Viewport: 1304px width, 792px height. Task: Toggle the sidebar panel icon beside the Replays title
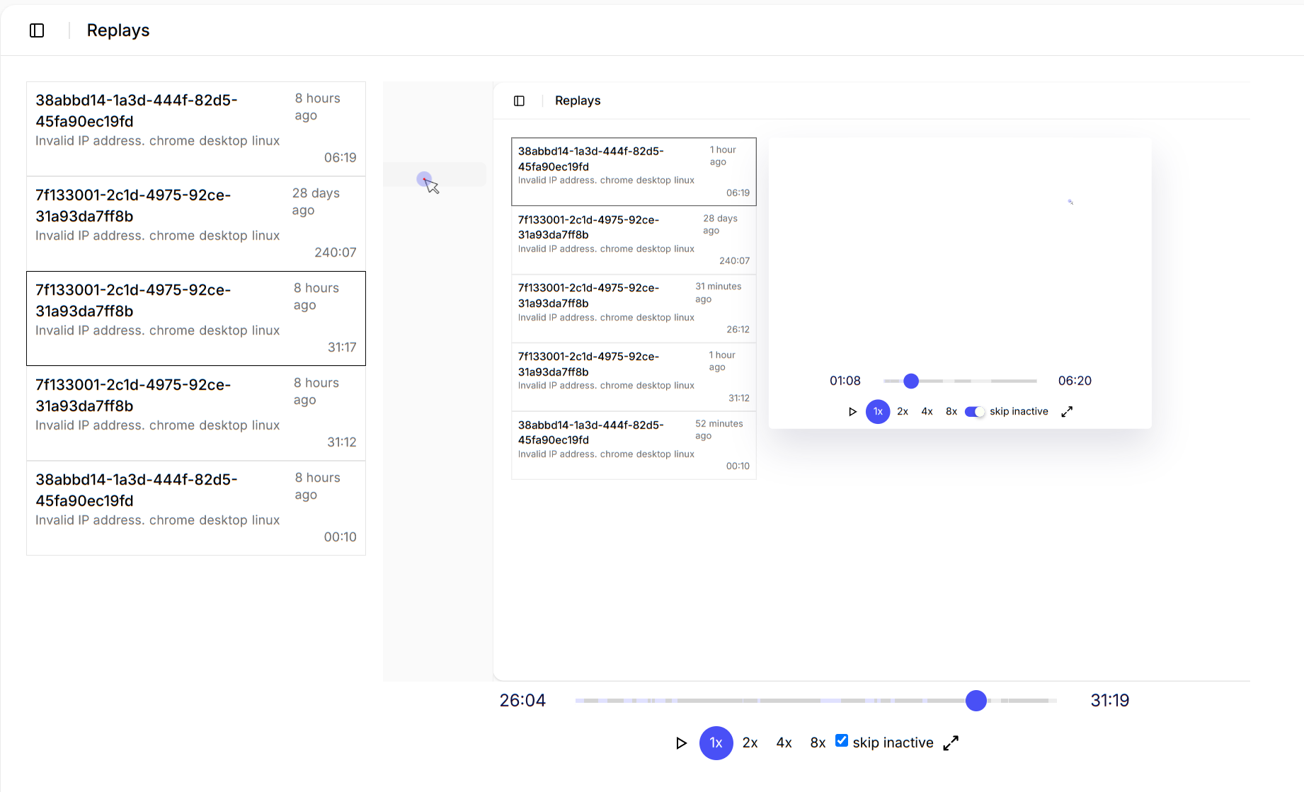[x=37, y=30]
